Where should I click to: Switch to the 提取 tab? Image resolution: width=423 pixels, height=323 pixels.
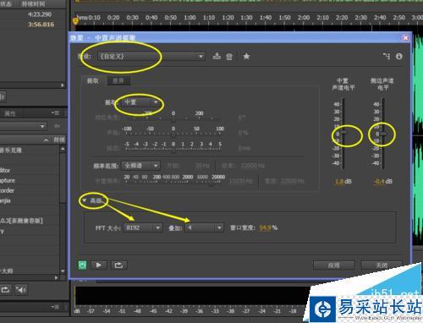pyautogui.click(x=93, y=81)
